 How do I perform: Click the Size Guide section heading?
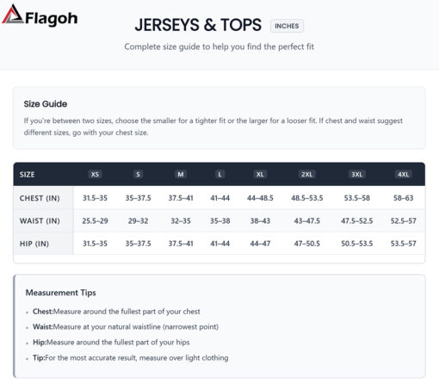click(x=46, y=104)
